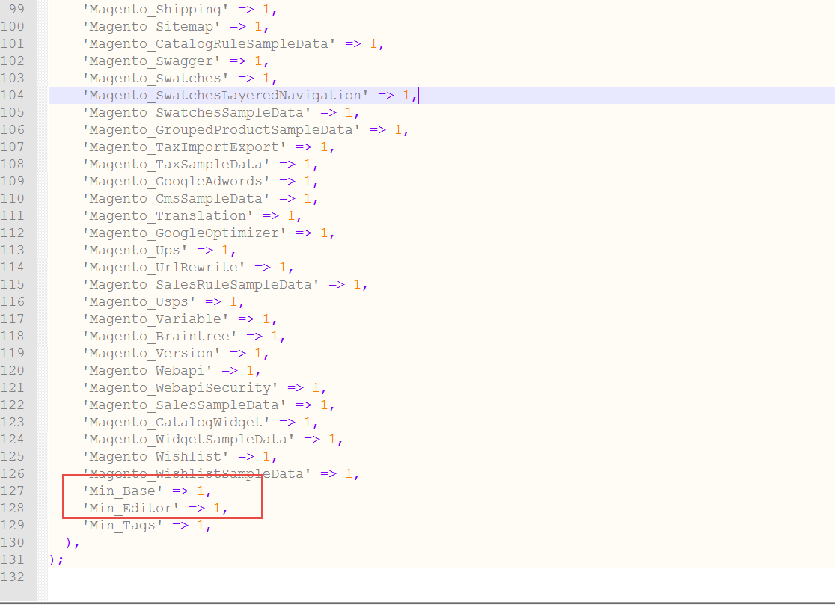The image size is (835, 605).
Task: Click the 'Magento_Wishlist' entry
Action: click(x=180, y=456)
